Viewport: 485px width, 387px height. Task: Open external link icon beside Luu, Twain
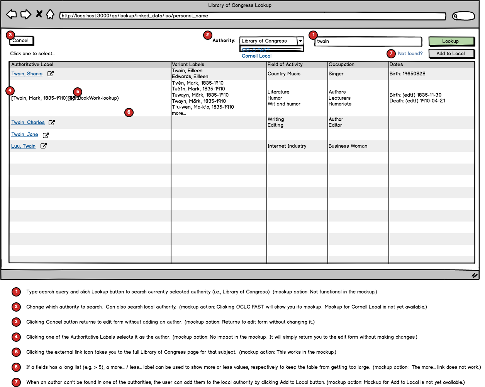point(44,146)
